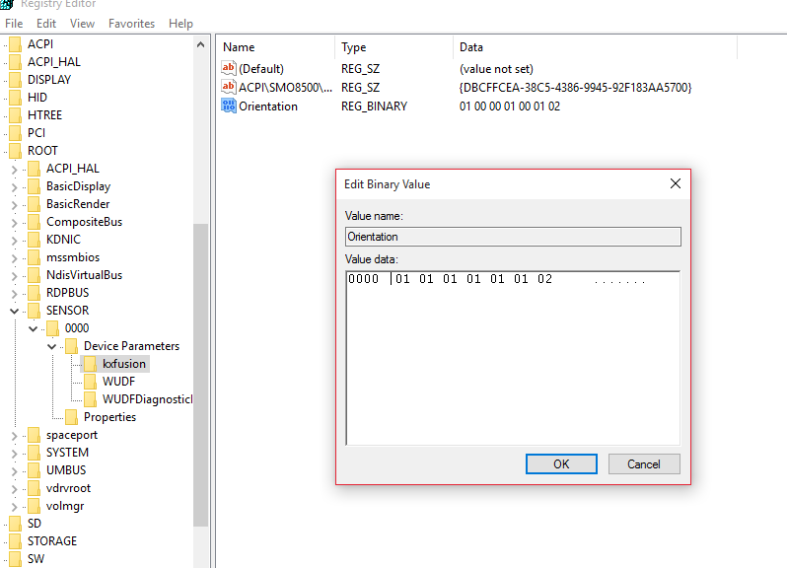Expand the CompositeBus key

coord(14,222)
